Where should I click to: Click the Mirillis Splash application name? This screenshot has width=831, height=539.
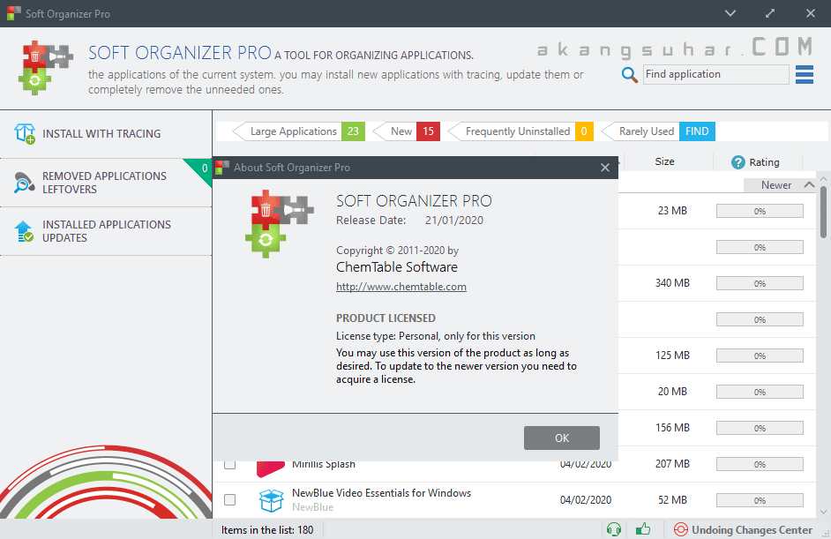323,465
